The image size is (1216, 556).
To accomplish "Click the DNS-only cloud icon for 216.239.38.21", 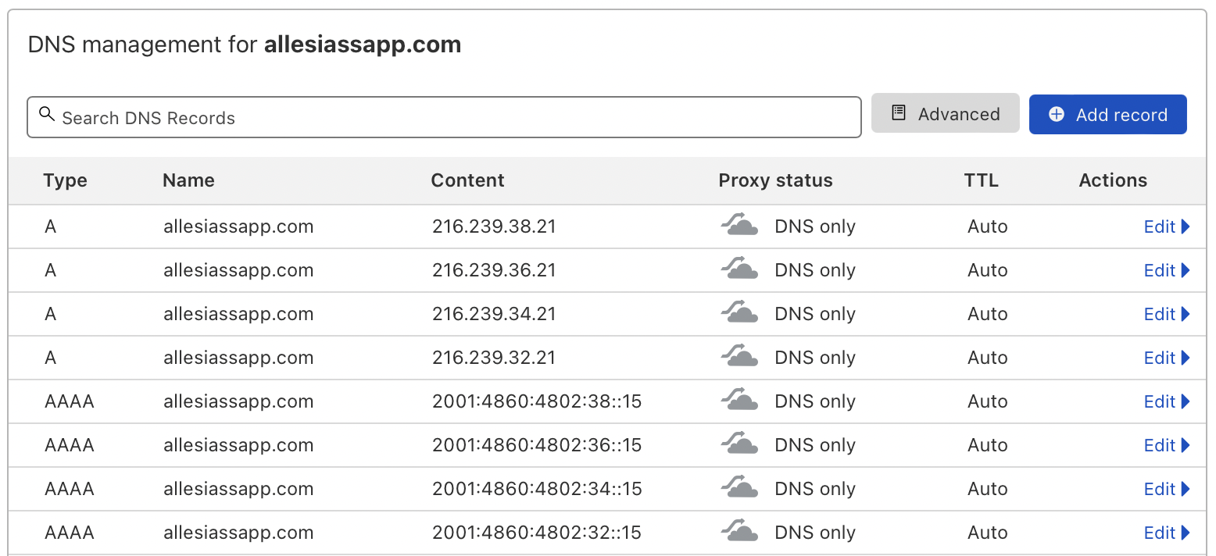I will click(739, 226).
